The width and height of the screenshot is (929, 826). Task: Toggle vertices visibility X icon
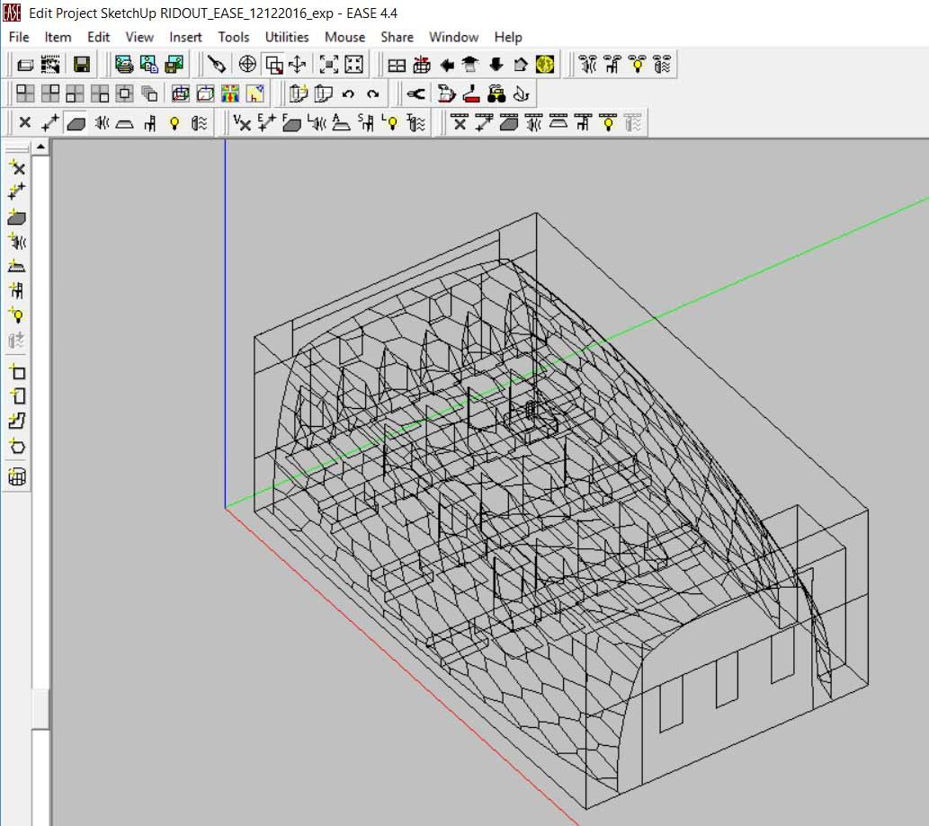click(25, 122)
